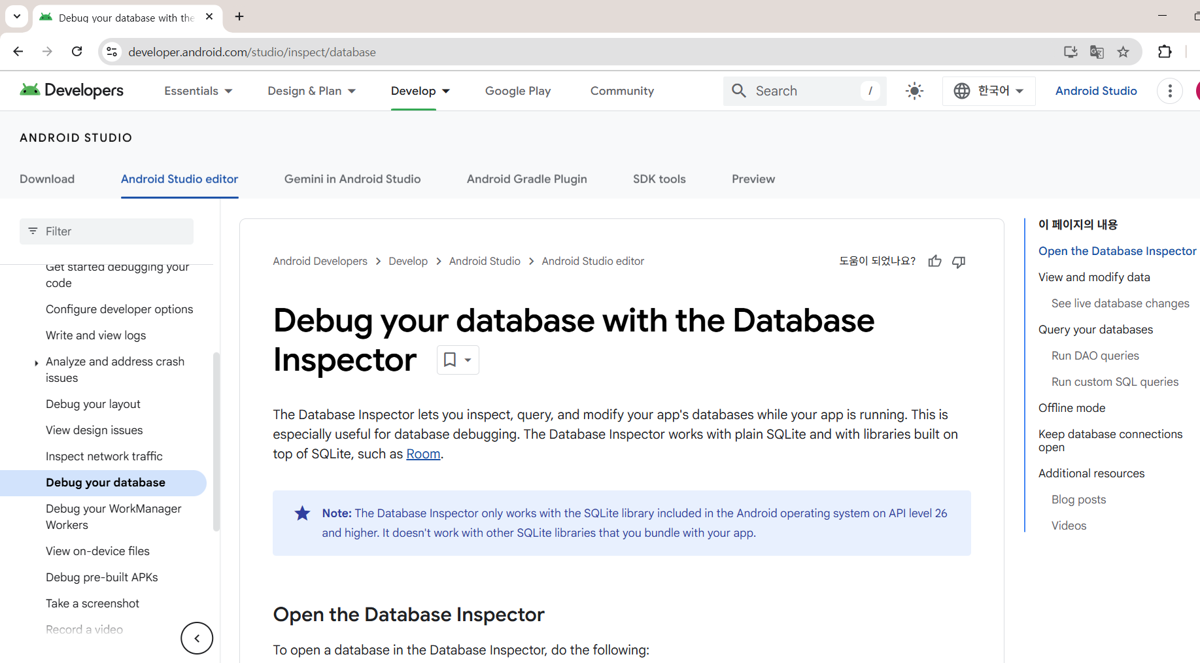This screenshot has height=663, width=1200.
Task: Click the Android Studio link in header
Action: click(x=1096, y=91)
